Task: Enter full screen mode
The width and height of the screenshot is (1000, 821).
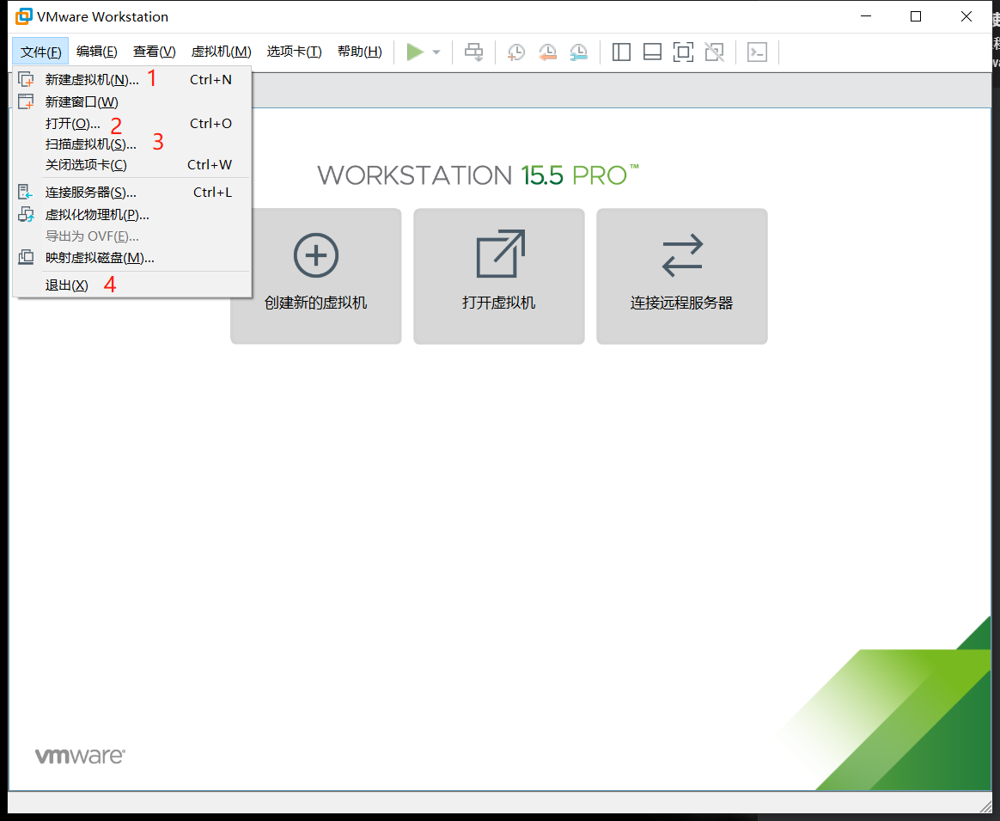Action: pos(683,52)
